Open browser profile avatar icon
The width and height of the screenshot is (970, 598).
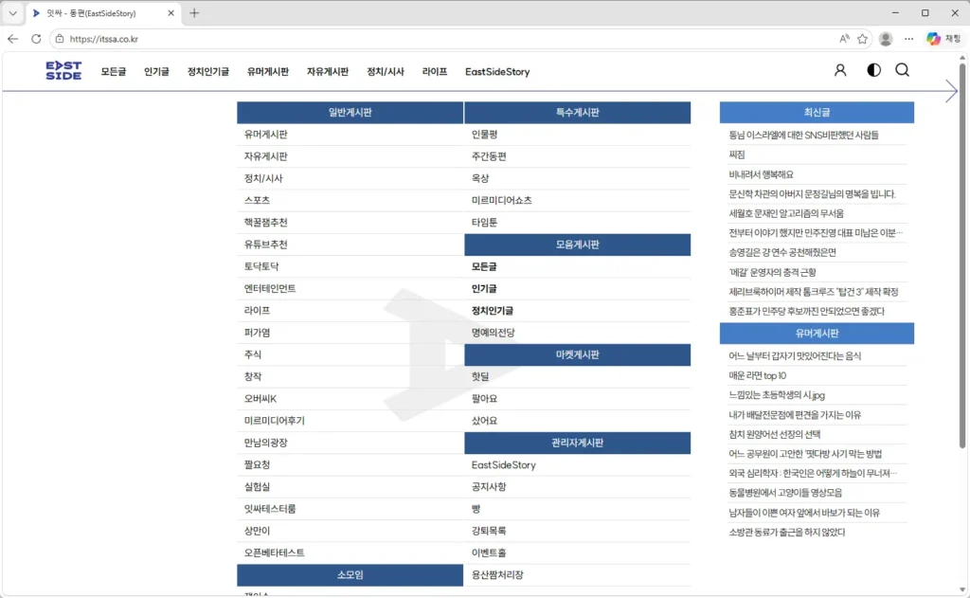(x=886, y=39)
